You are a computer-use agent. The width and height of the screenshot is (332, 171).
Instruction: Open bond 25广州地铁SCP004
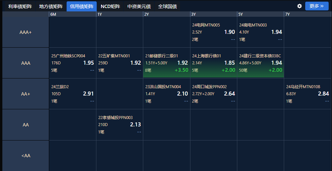point(68,56)
